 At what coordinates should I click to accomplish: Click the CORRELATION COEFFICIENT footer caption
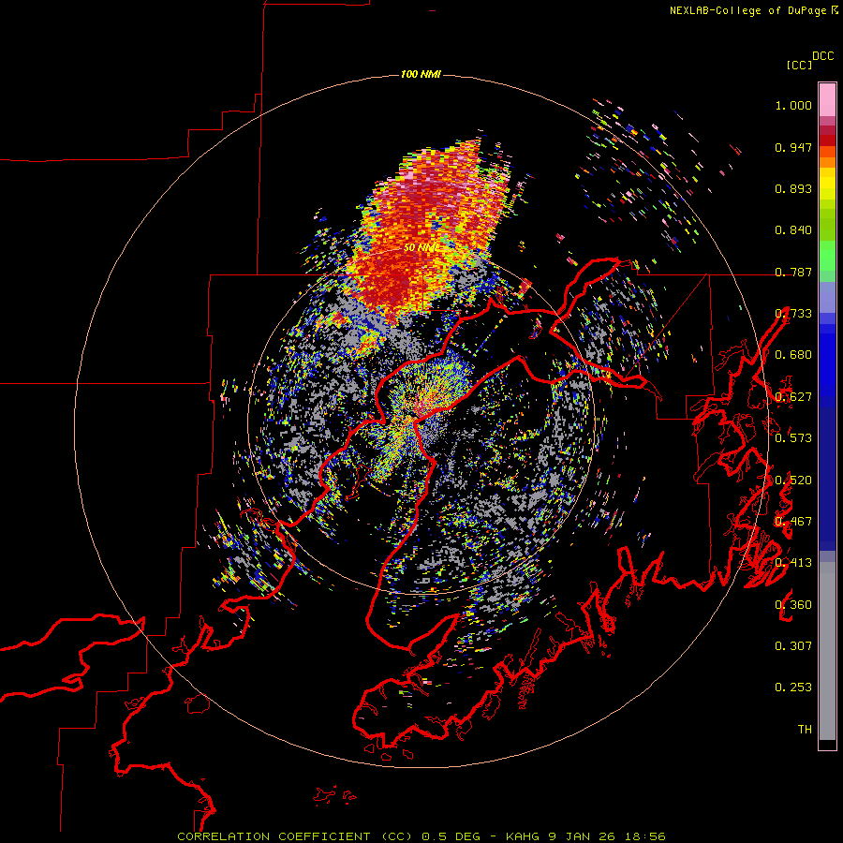[421, 836]
